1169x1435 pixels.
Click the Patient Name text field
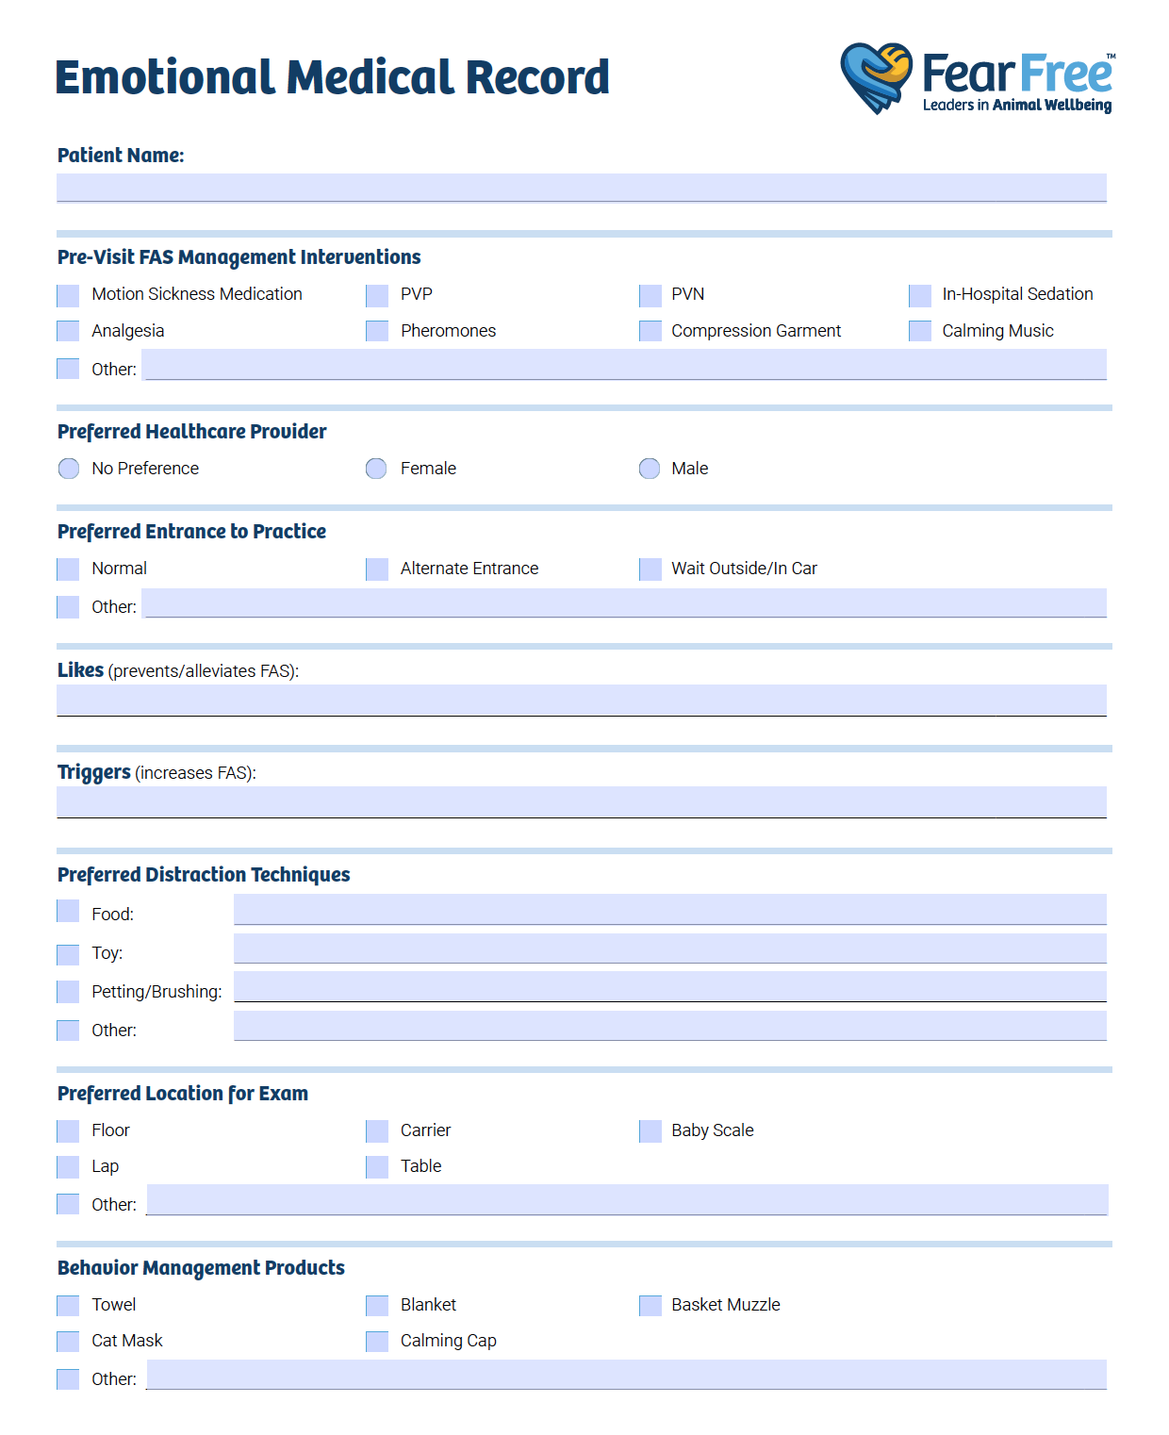[x=581, y=188]
